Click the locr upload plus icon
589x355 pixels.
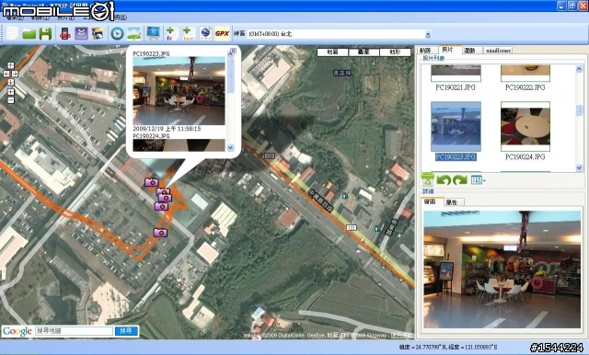click(x=188, y=34)
